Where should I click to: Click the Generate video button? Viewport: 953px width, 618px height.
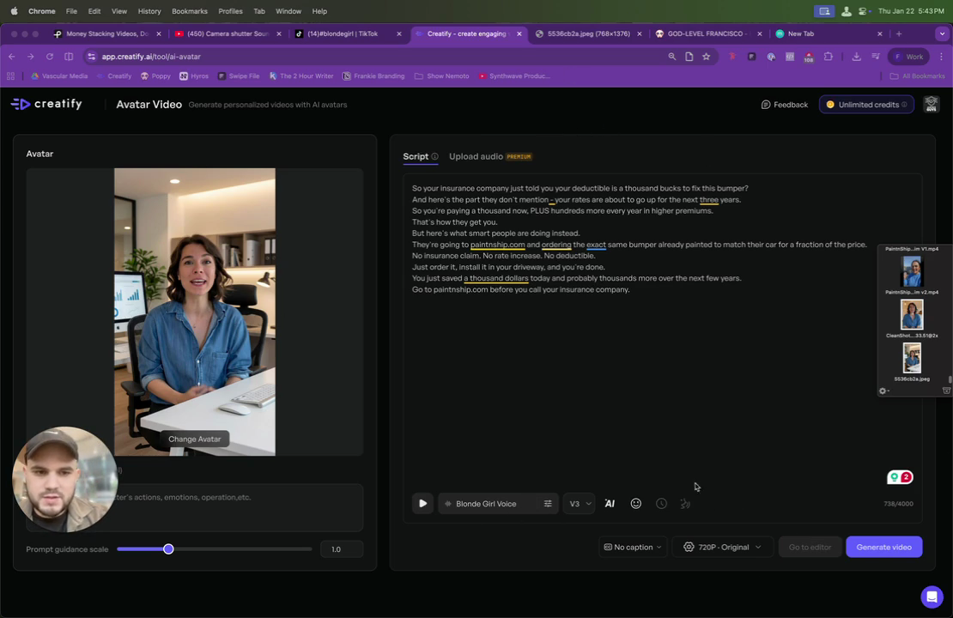(x=883, y=547)
